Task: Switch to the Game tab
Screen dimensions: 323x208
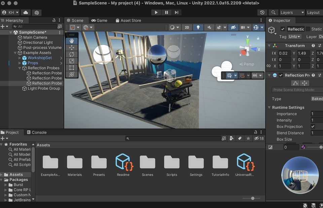Action: [99, 20]
